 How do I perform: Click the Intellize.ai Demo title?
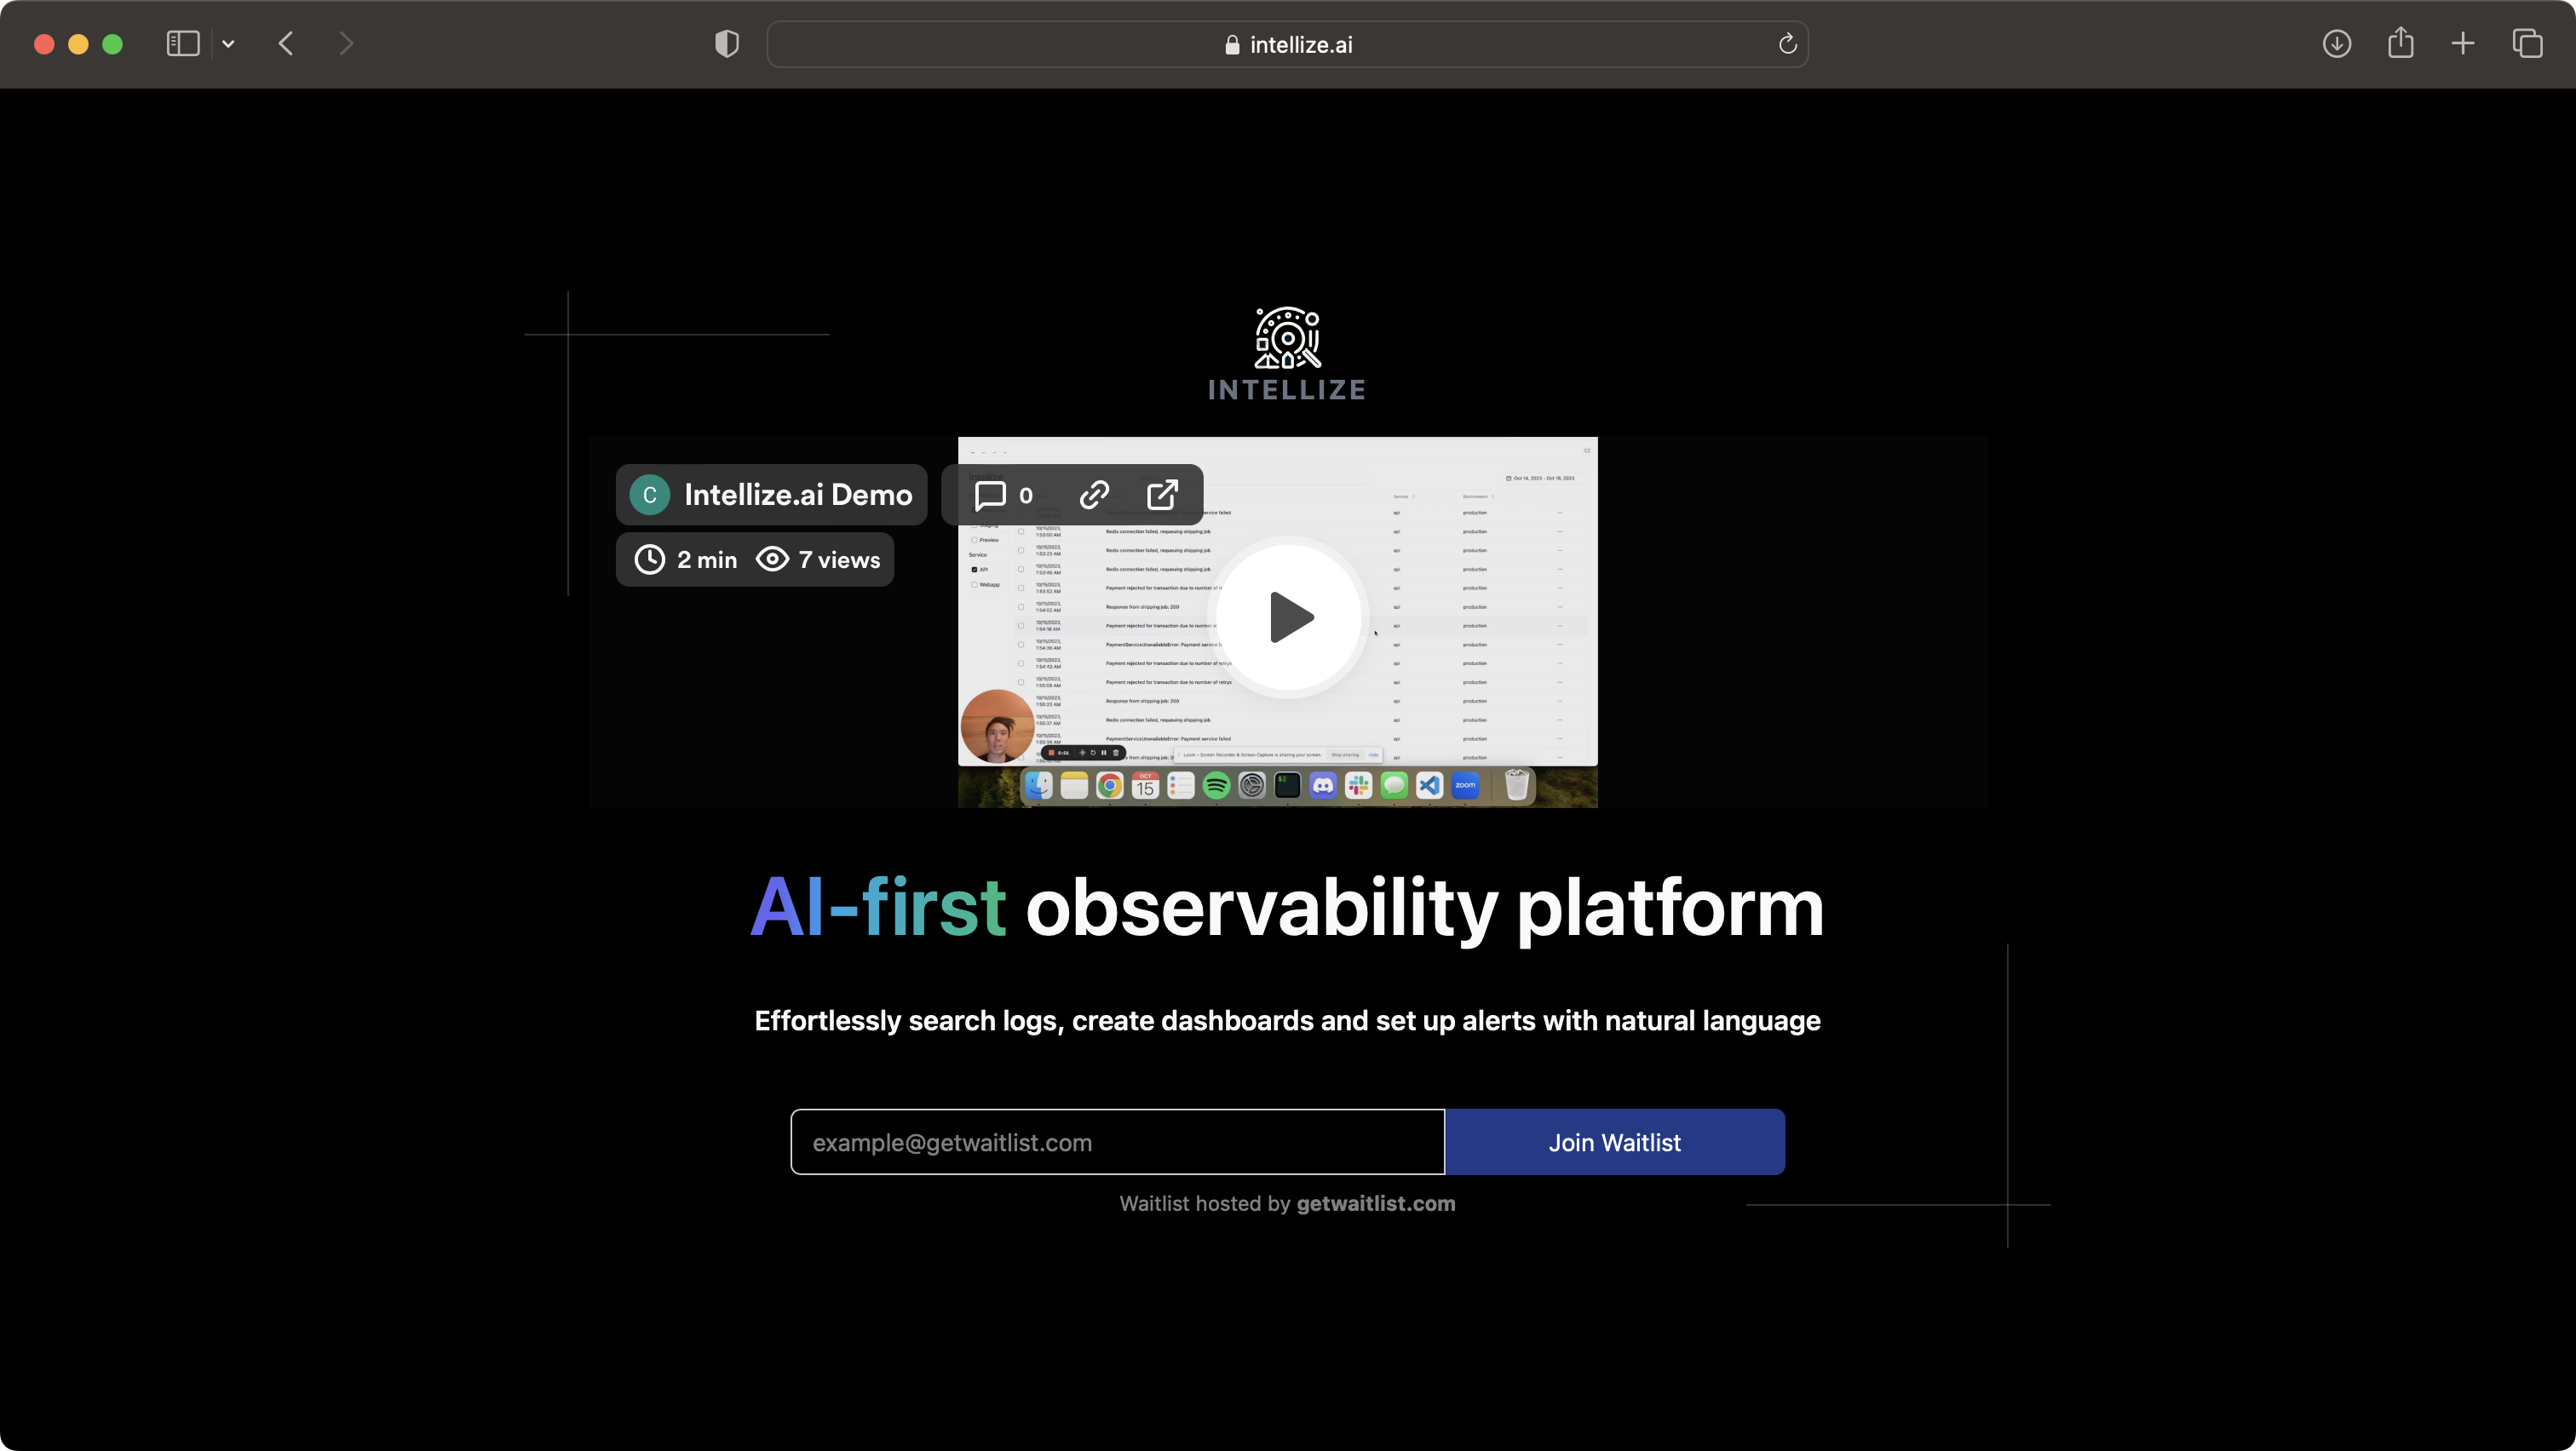pos(798,495)
